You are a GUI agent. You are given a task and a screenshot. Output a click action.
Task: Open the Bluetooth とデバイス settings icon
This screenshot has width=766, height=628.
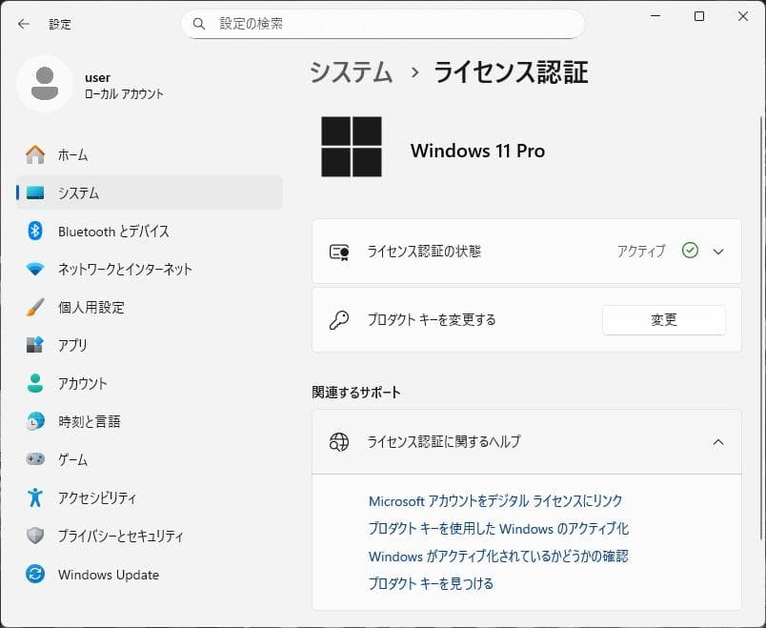[35, 231]
